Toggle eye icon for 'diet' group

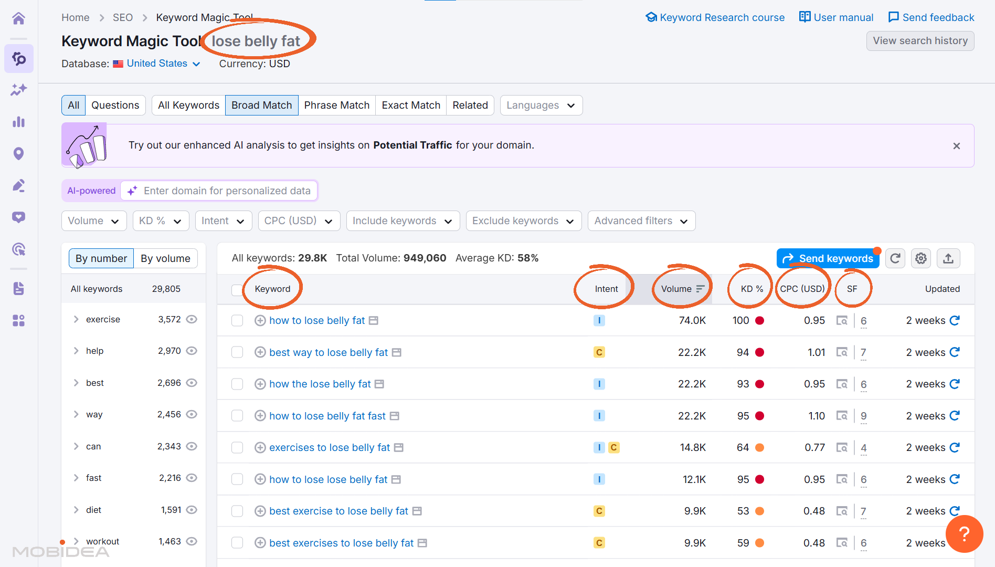coord(192,510)
